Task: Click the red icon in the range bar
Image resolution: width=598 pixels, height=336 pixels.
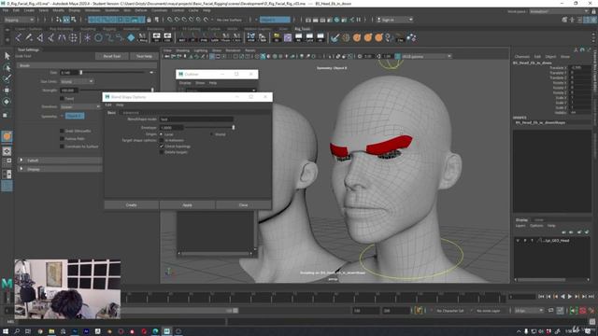Action: [x=582, y=311]
